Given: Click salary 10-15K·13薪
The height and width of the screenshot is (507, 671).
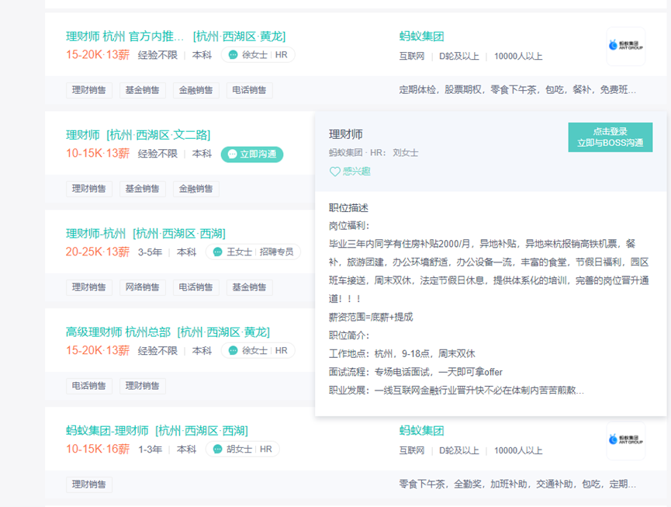Looking at the screenshot, I should tap(98, 153).
